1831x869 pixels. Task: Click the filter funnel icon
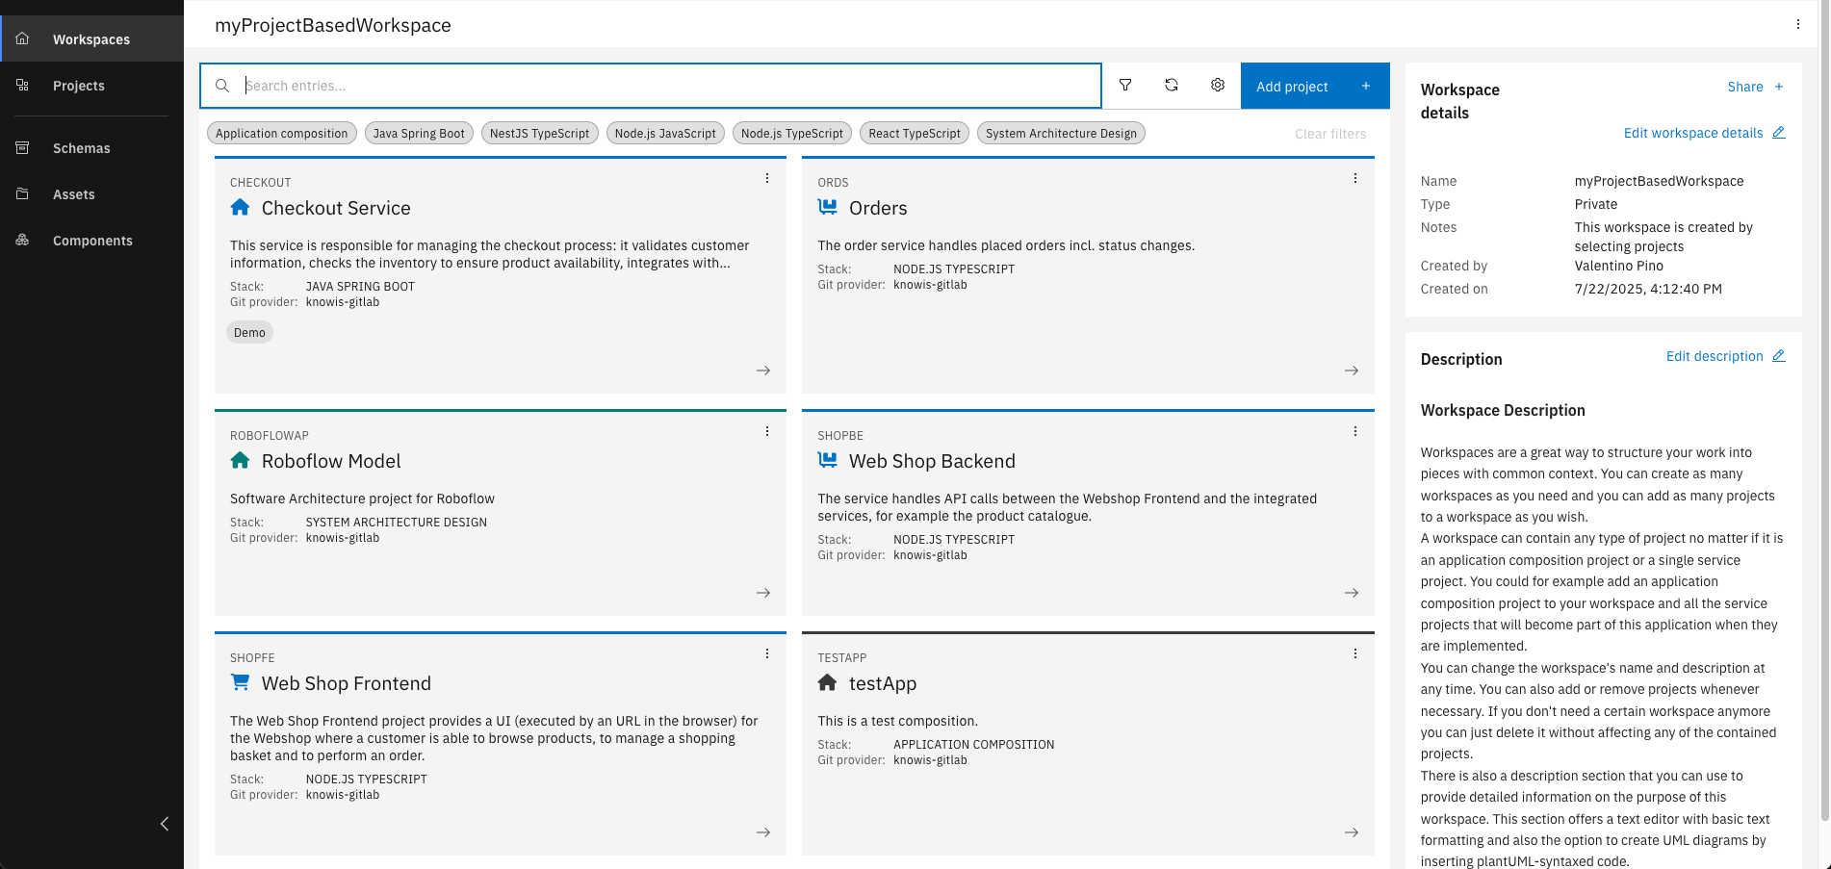(1124, 86)
